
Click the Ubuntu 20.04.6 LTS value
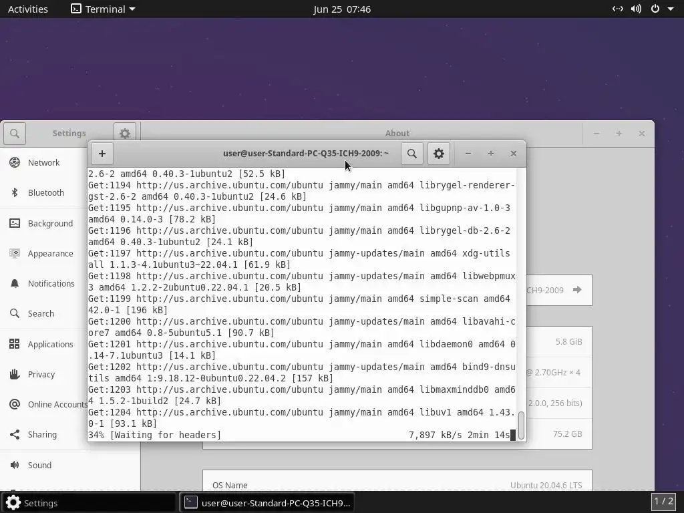click(546, 485)
